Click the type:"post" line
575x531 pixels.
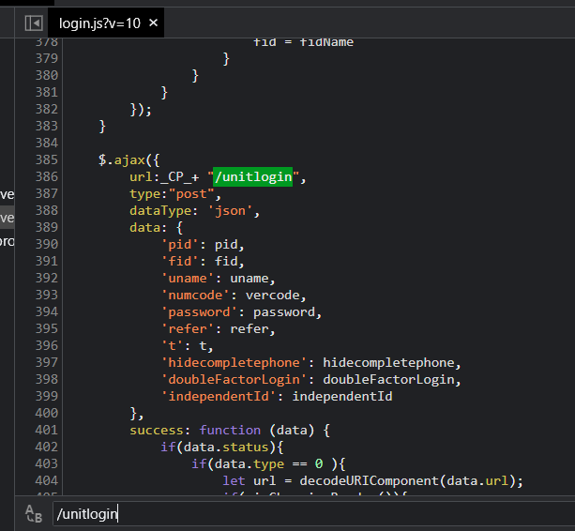(175, 194)
